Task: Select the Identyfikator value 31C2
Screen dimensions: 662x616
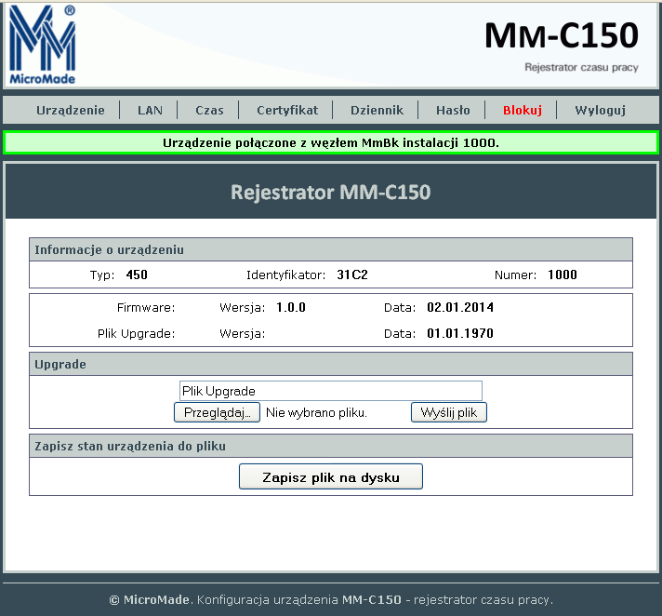Action: click(x=352, y=275)
